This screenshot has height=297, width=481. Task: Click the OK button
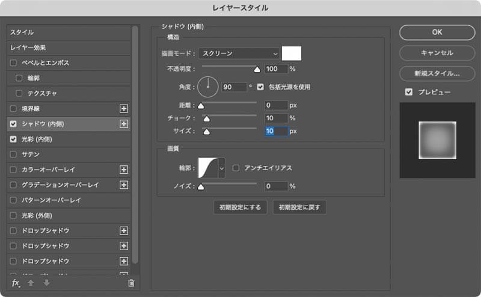pos(437,32)
